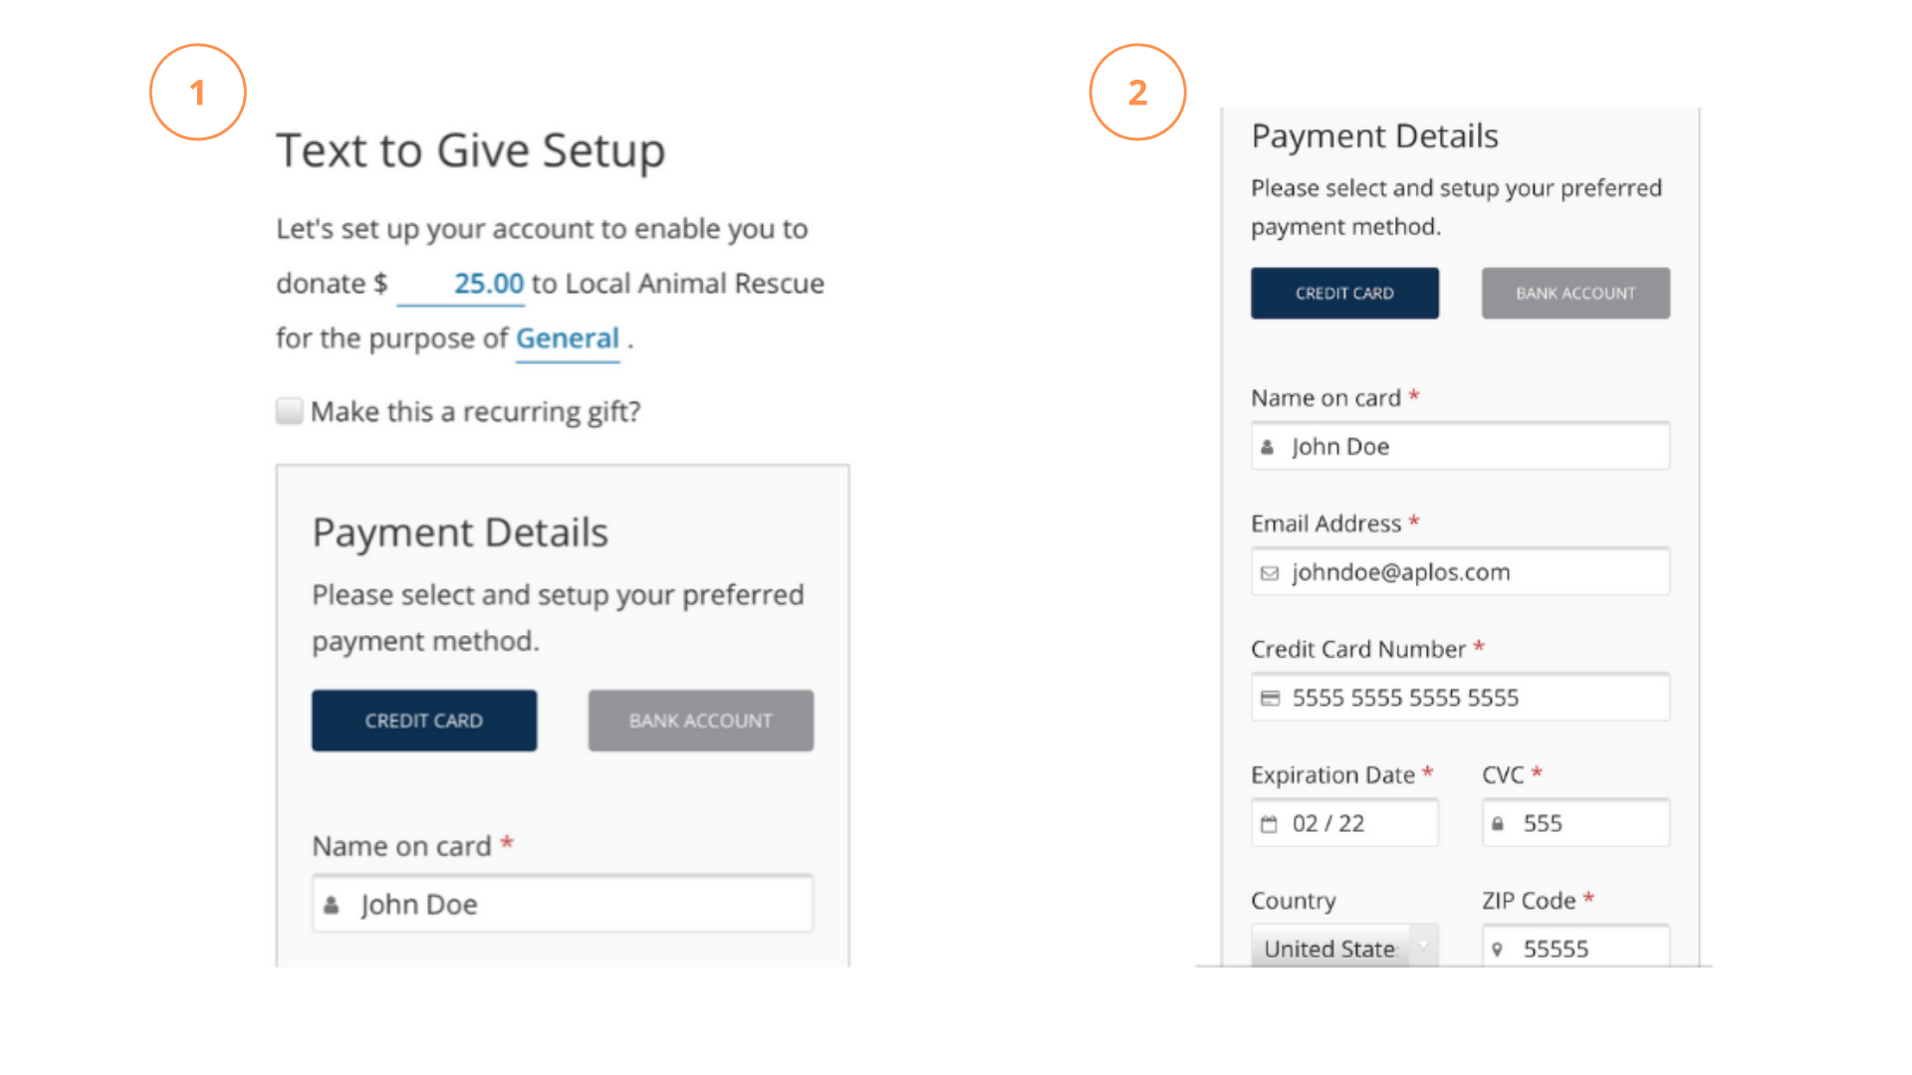Viewport: 1912px width, 1075px height.
Task: Open the General purpose selector
Action: [x=568, y=339]
